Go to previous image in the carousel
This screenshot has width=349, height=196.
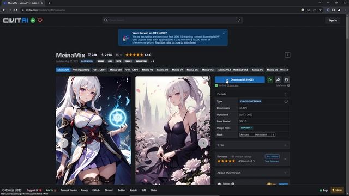pos(63,143)
